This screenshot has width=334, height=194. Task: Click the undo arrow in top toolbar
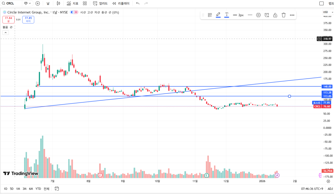pyautogui.click(x=138, y=3)
